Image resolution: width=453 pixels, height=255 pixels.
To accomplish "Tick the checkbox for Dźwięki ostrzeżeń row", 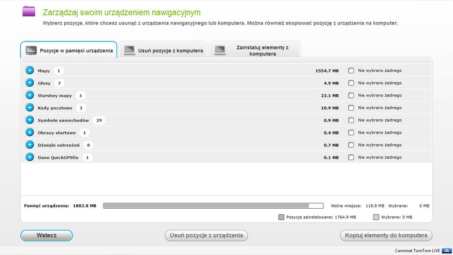I will point(351,145).
